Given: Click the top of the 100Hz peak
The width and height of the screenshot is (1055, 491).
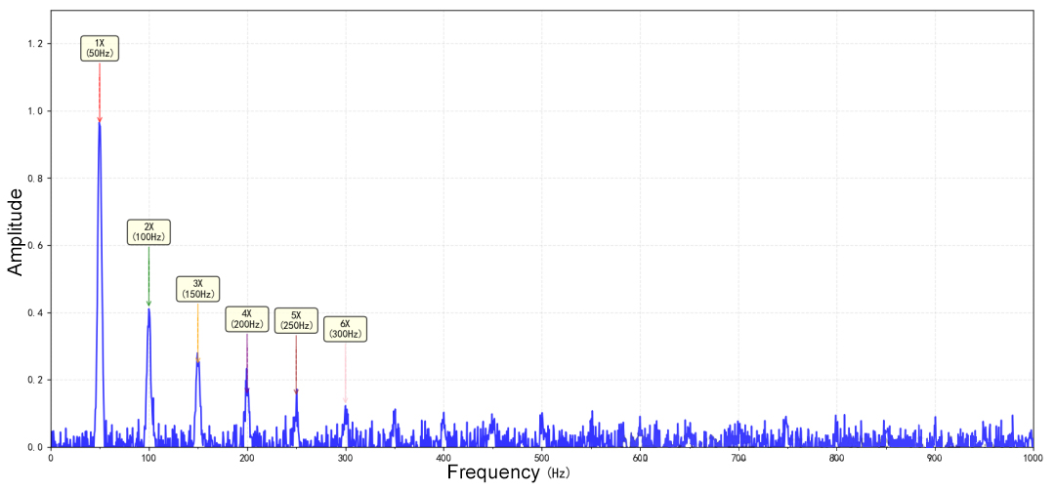Looking at the screenshot, I should pyautogui.click(x=148, y=310).
